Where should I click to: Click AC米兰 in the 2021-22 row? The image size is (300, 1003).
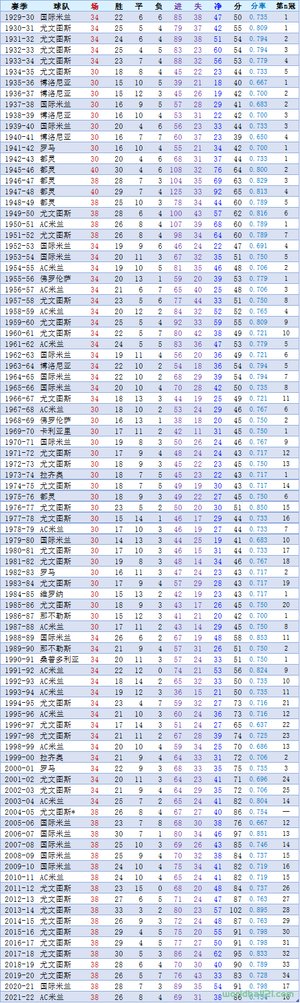pyautogui.click(x=52, y=997)
